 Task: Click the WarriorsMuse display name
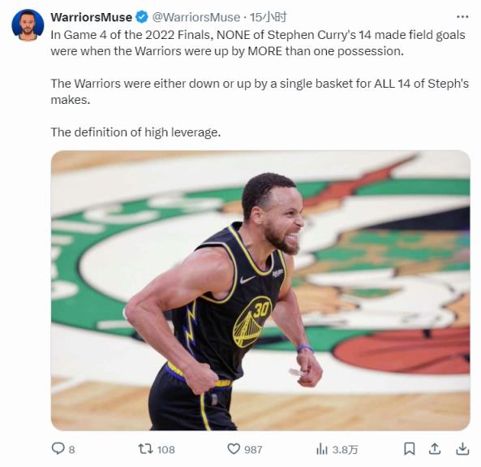tap(92, 17)
